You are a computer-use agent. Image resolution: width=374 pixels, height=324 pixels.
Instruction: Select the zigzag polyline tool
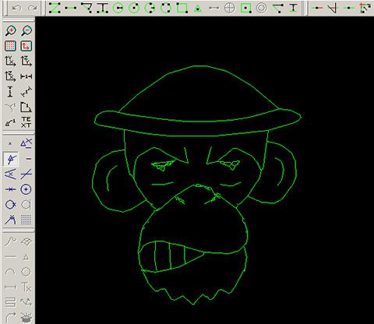[x=55, y=8]
